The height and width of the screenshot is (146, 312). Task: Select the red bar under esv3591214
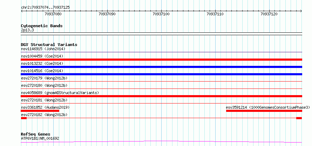pos(264,111)
